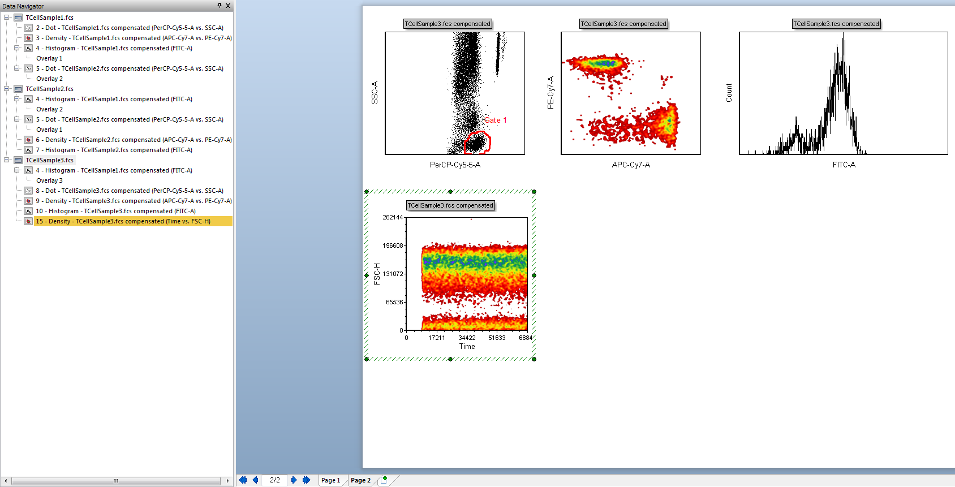The width and height of the screenshot is (955, 487).
Task: Click the Data Navigator horizontal scrollbar
Action: [x=115, y=481]
